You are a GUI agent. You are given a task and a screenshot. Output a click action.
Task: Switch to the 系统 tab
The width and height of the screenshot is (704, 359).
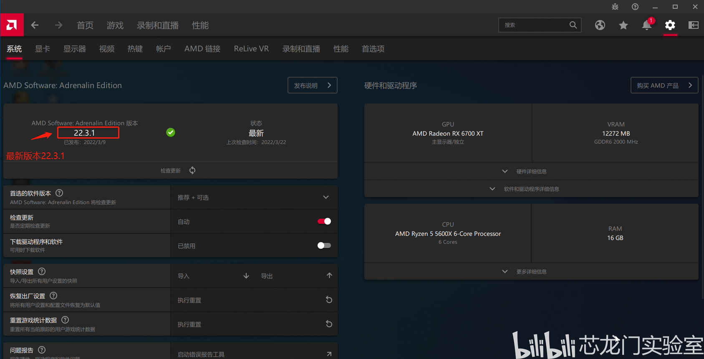[x=14, y=49]
